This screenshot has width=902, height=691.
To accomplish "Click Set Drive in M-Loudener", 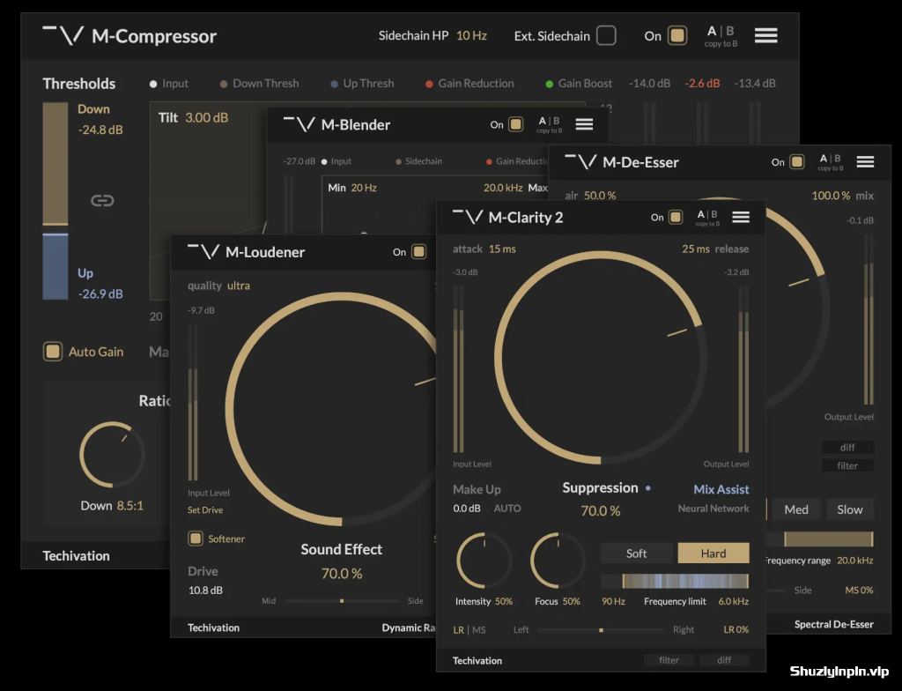I will 204,510.
